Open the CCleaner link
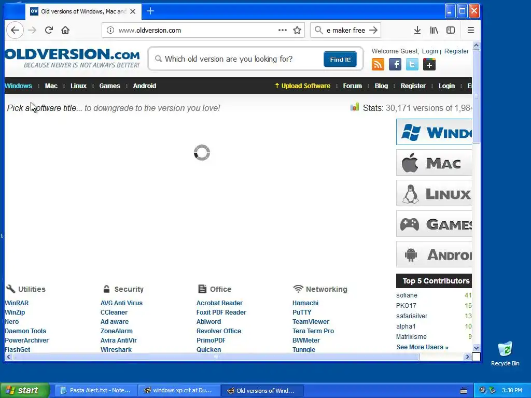 [114, 312]
